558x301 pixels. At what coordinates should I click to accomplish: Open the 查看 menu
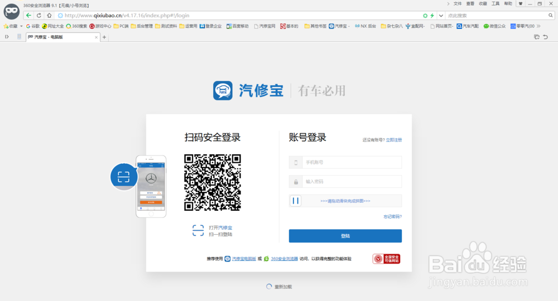coord(470,3)
